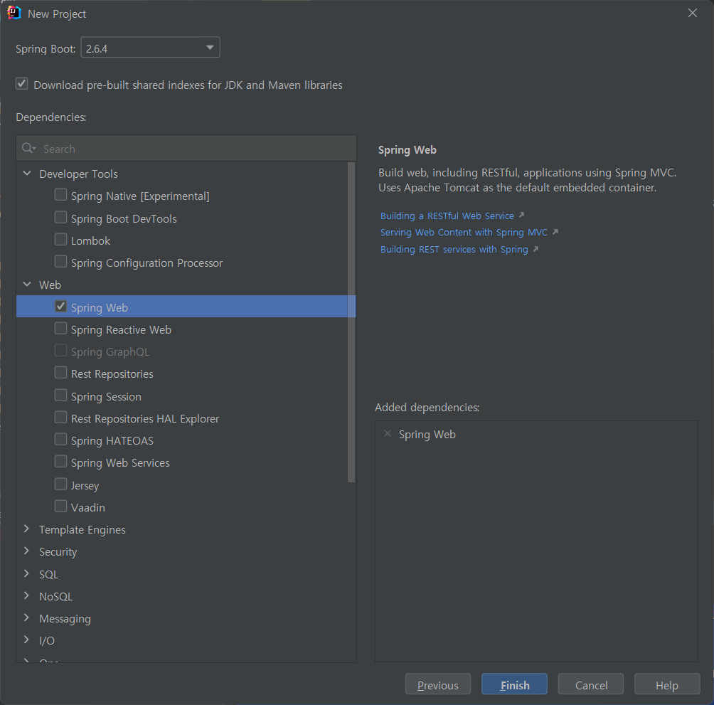The image size is (714, 705).
Task: Click the Template Engines category label
Action: pyautogui.click(x=82, y=530)
